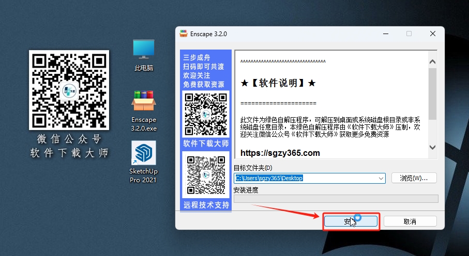Viewport: 469px width, 256px height.
Task: Close the Enscape 3.2.0 installer window
Action: coord(432,34)
